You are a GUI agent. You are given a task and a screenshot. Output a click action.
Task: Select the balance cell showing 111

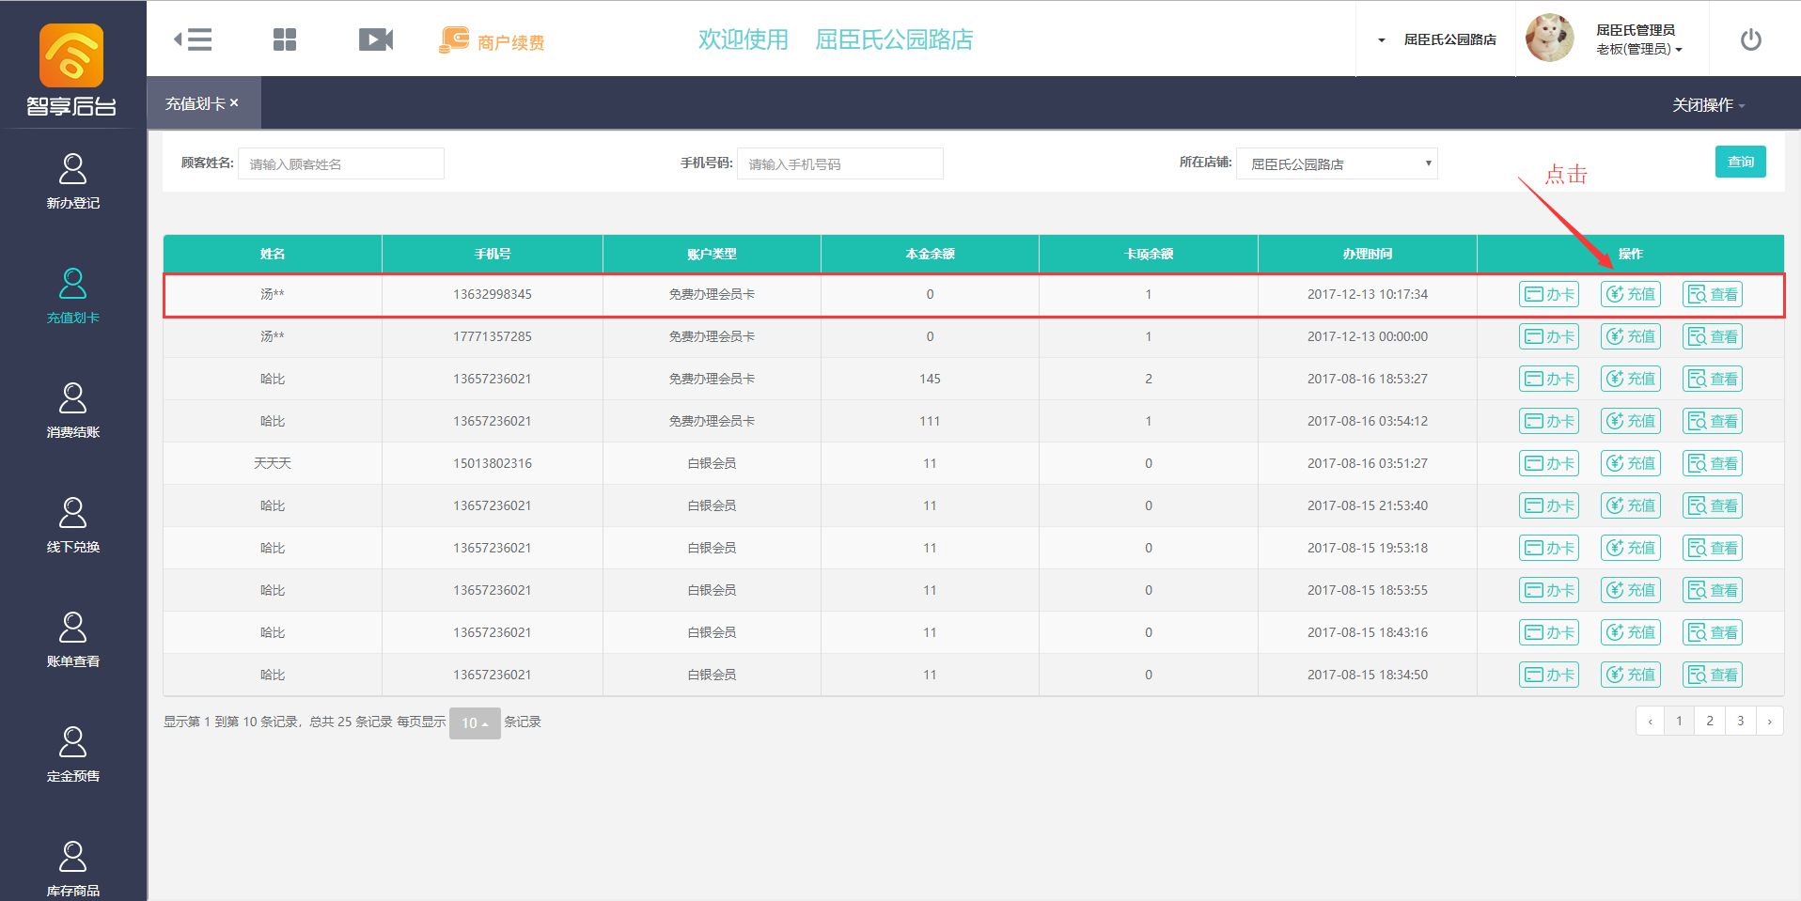point(930,421)
